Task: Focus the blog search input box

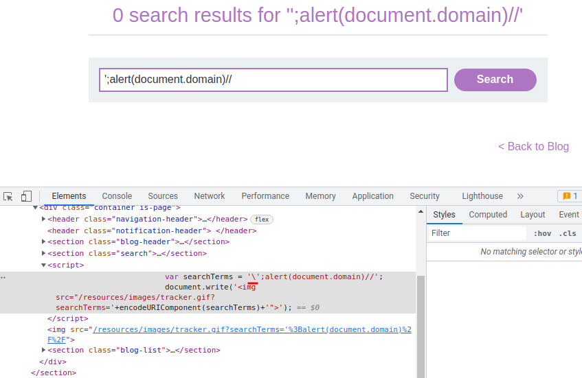Action: click(273, 80)
